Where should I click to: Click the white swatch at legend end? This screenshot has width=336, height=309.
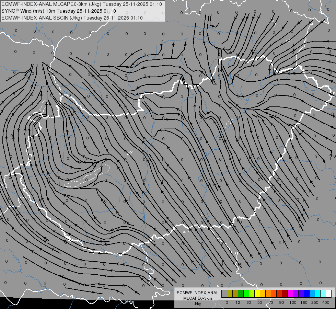point(329,294)
